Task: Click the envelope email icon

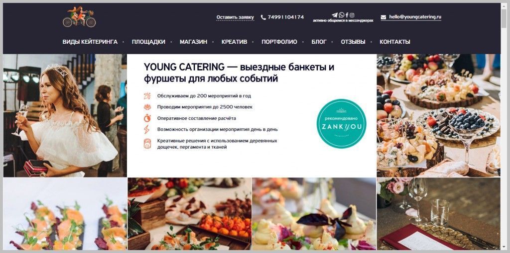Action: click(383, 17)
